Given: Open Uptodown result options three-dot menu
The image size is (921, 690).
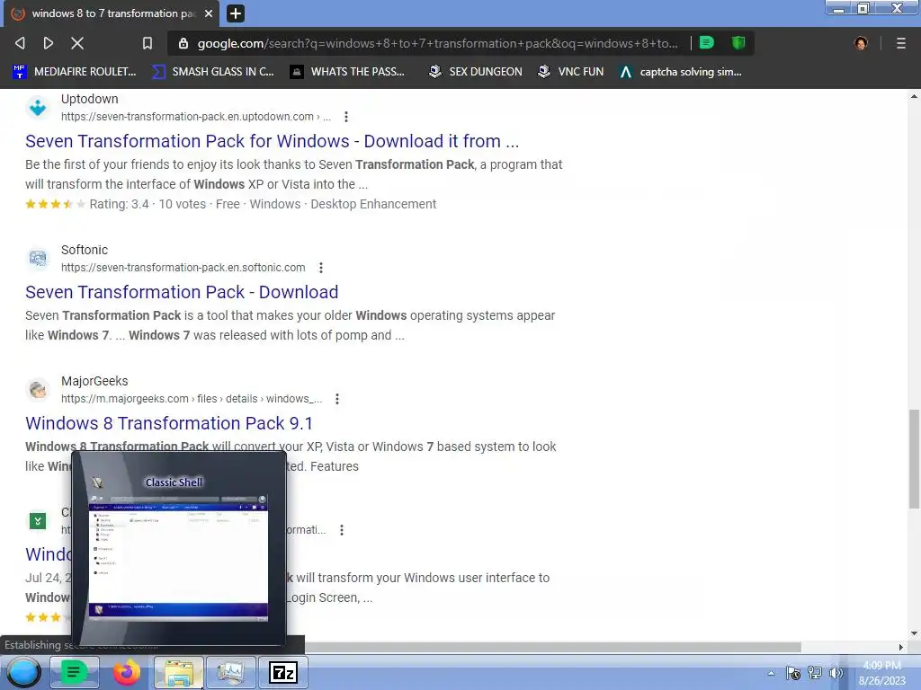Looking at the screenshot, I should [x=346, y=117].
